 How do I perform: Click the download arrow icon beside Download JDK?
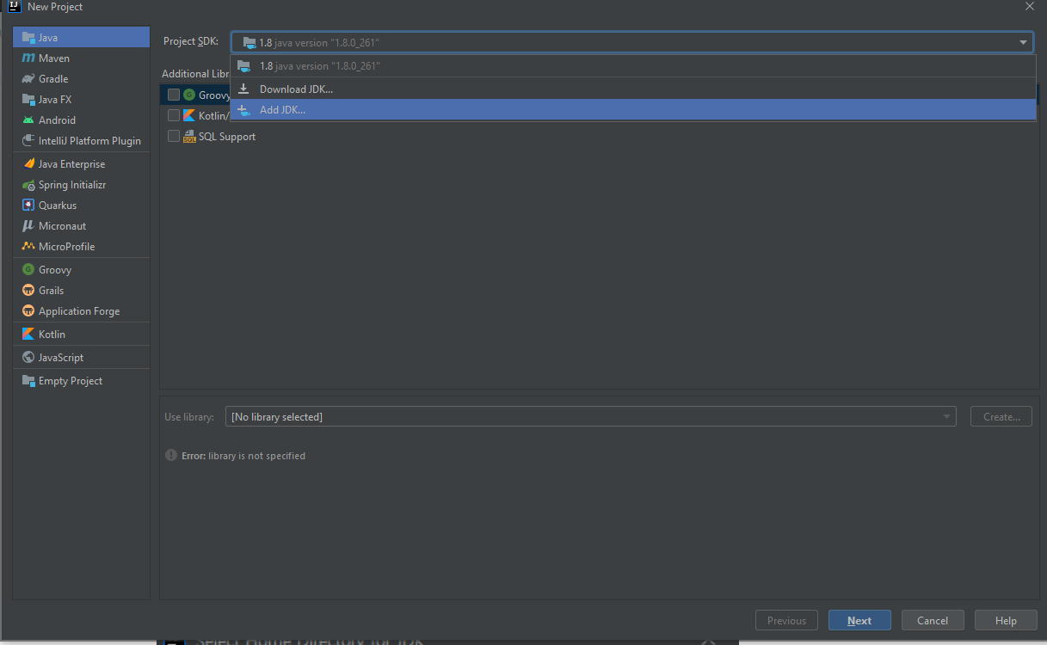click(x=243, y=89)
